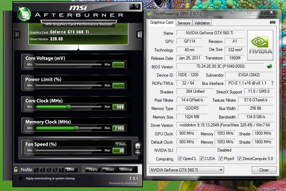Click the Bus Interface question mark

[x=272, y=83]
